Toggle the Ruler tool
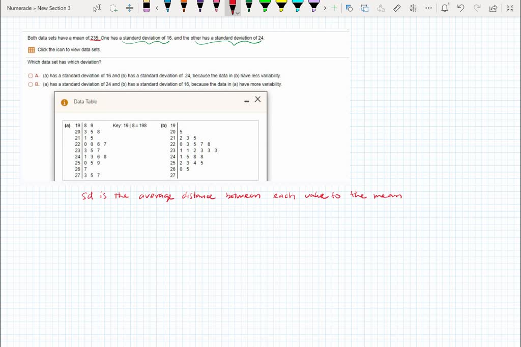 click(x=397, y=8)
